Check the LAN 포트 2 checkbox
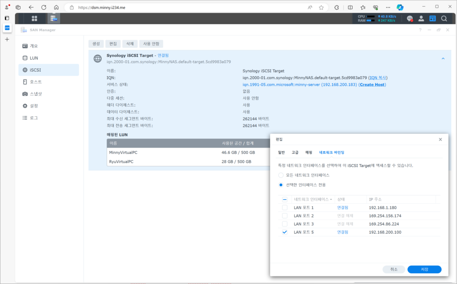Screen dimensions: 457x284 [x=285, y=216]
